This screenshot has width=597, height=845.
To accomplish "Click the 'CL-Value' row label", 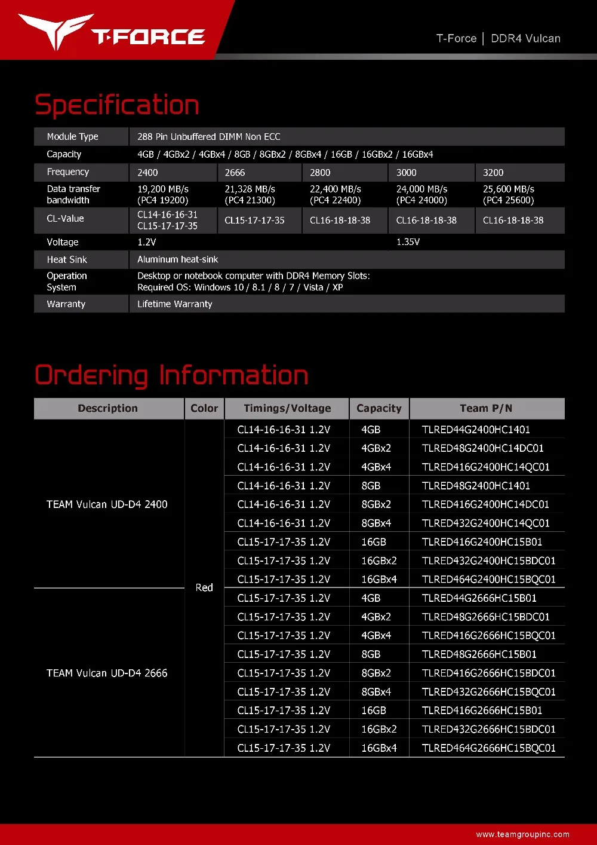I will (65, 218).
